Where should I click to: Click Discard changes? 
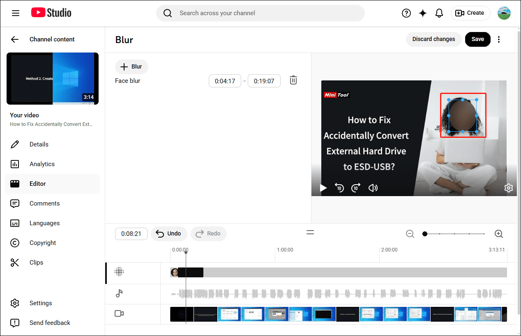point(433,39)
